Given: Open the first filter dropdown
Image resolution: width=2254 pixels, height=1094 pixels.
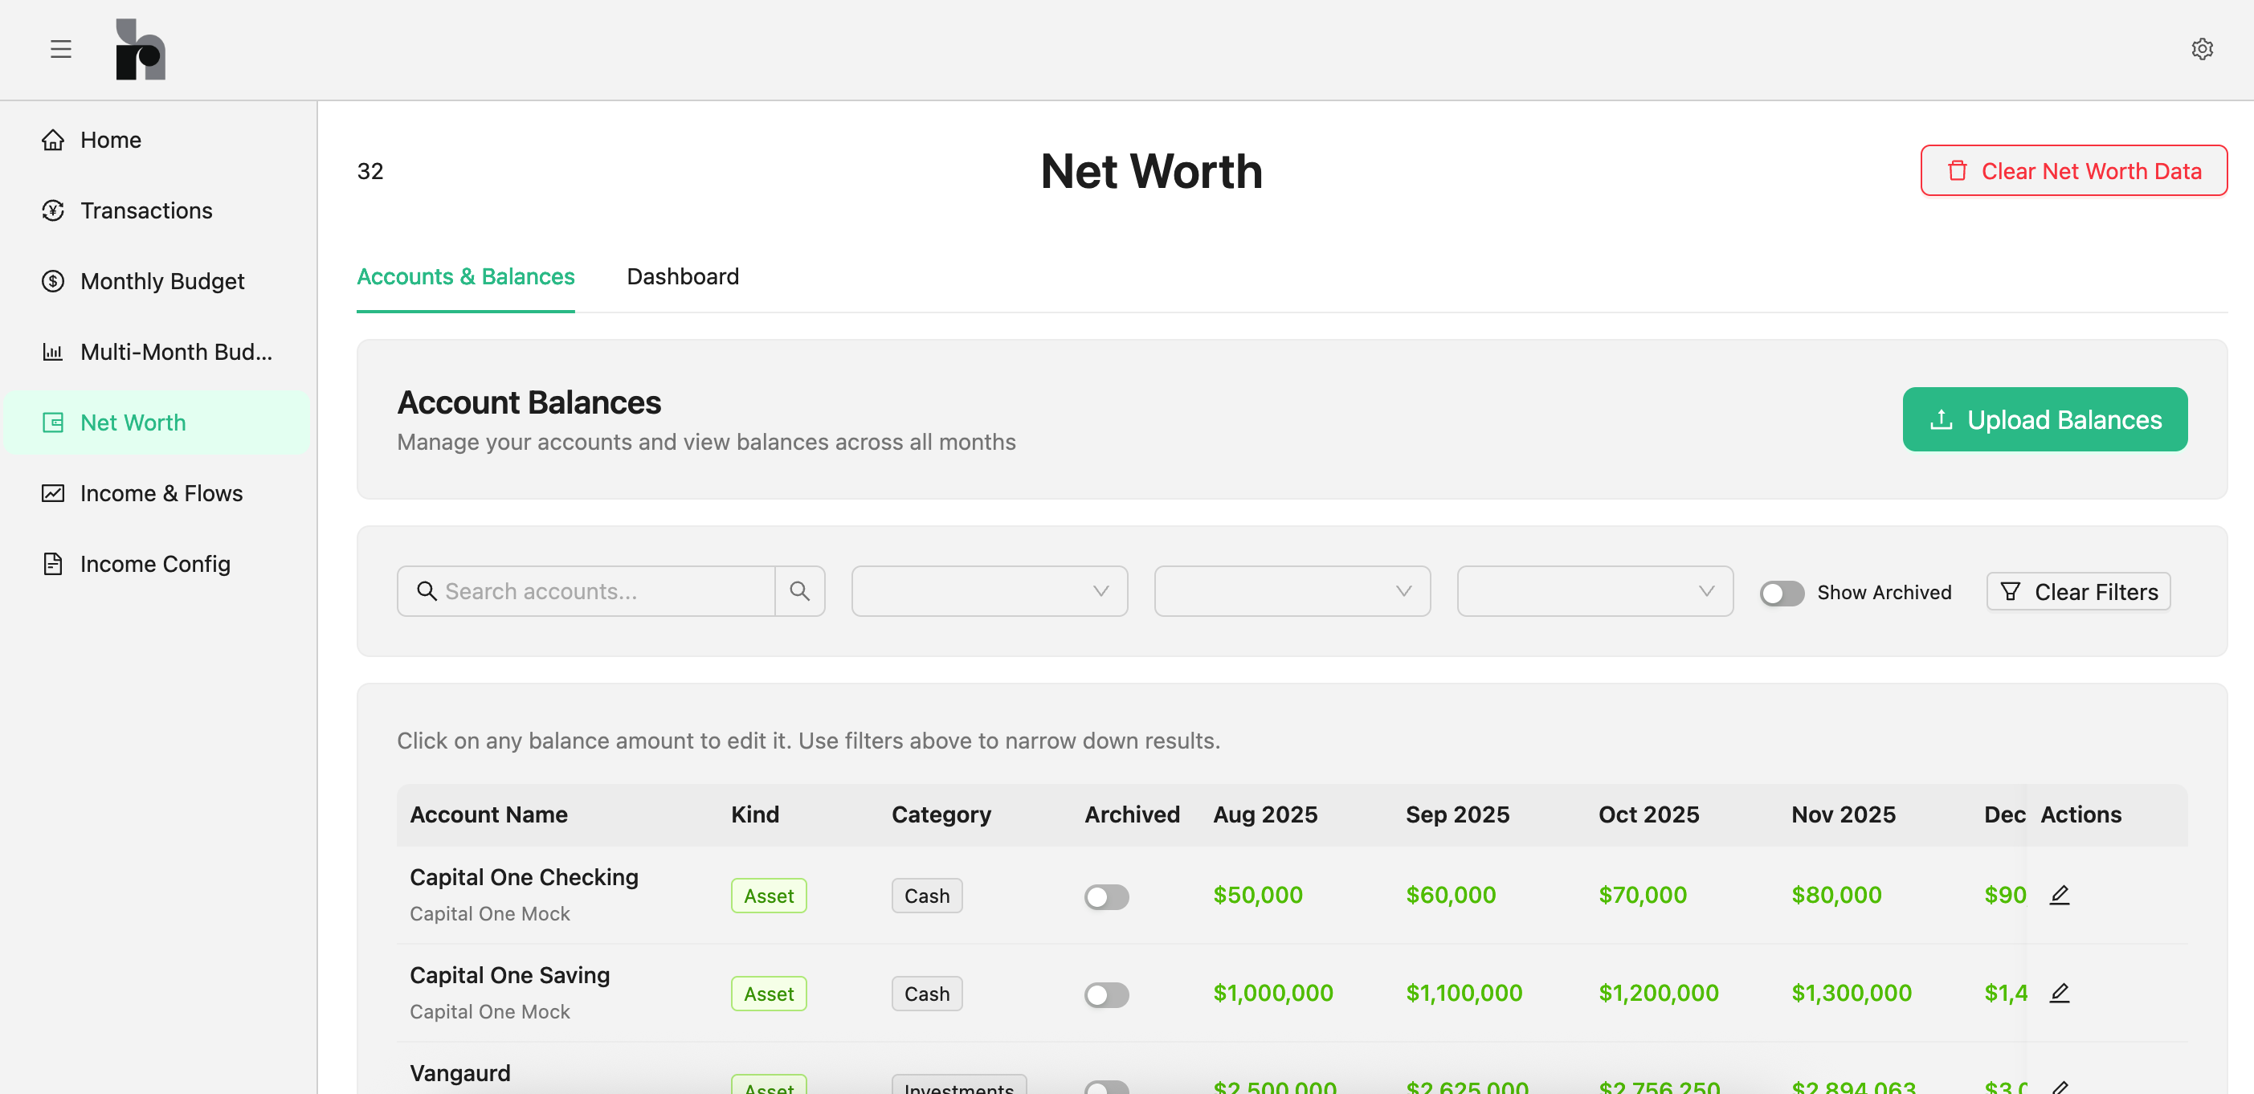Looking at the screenshot, I should point(989,590).
